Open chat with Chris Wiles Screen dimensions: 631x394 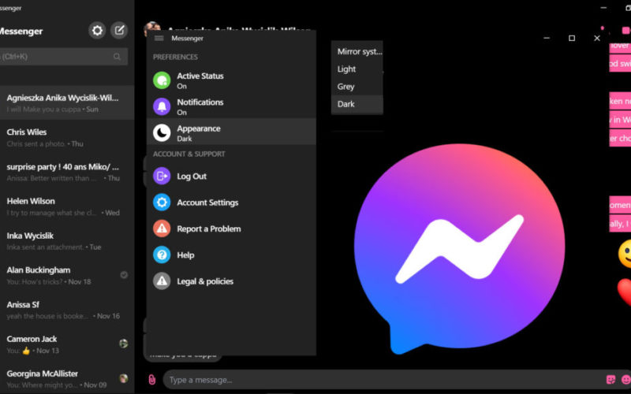pos(67,137)
